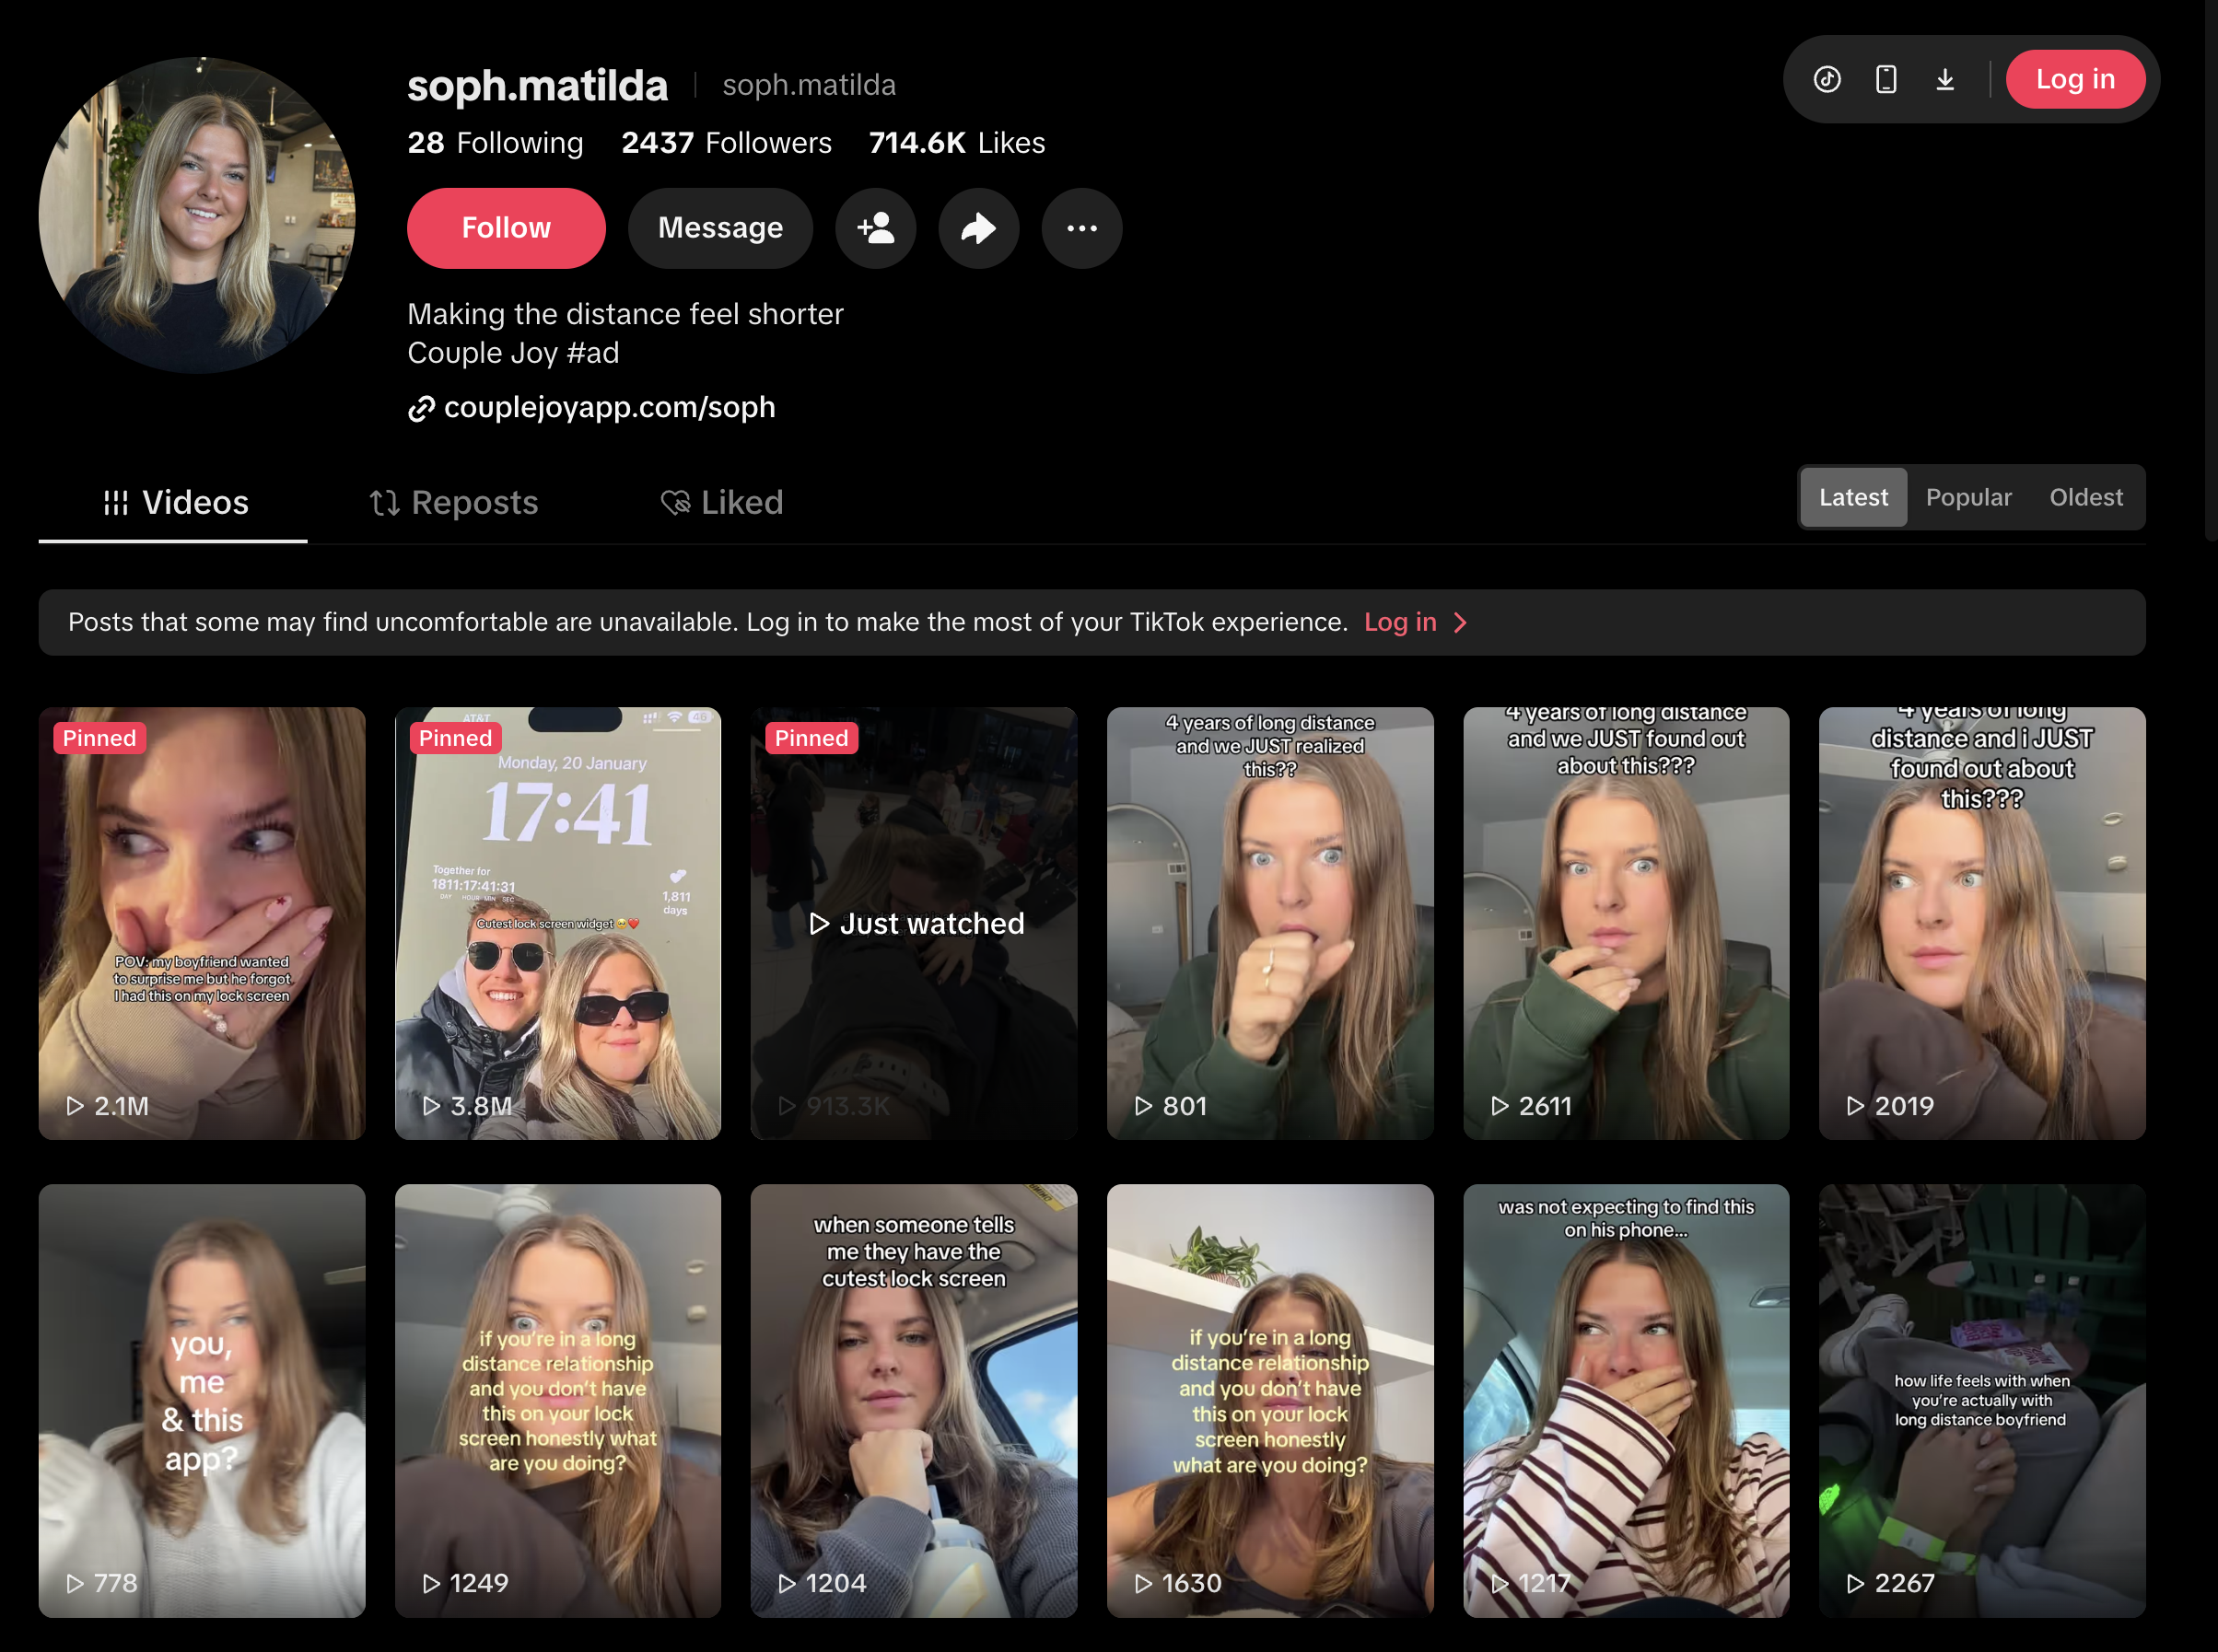Open the three-dots more options button
This screenshot has height=1652, width=2218.
1082,228
